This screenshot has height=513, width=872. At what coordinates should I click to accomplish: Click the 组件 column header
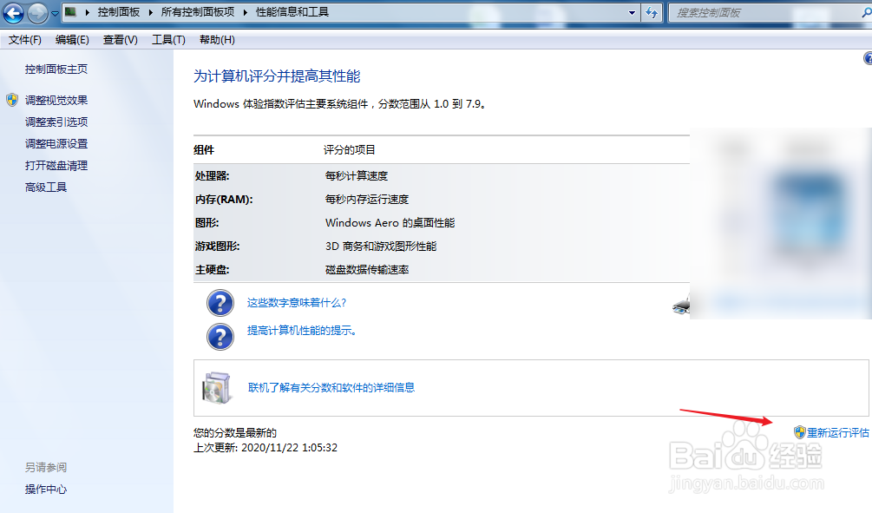point(204,149)
